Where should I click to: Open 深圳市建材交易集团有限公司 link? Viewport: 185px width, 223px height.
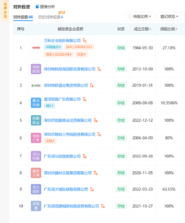[68, 173]
